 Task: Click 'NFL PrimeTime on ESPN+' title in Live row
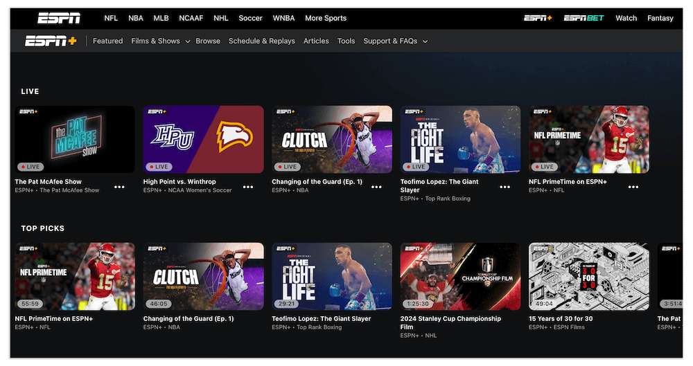pos(568,181)
